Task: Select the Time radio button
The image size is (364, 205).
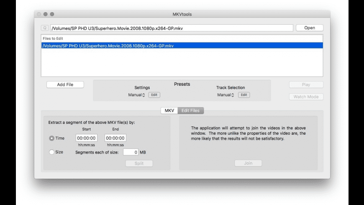Action: [x=51, y=138]
